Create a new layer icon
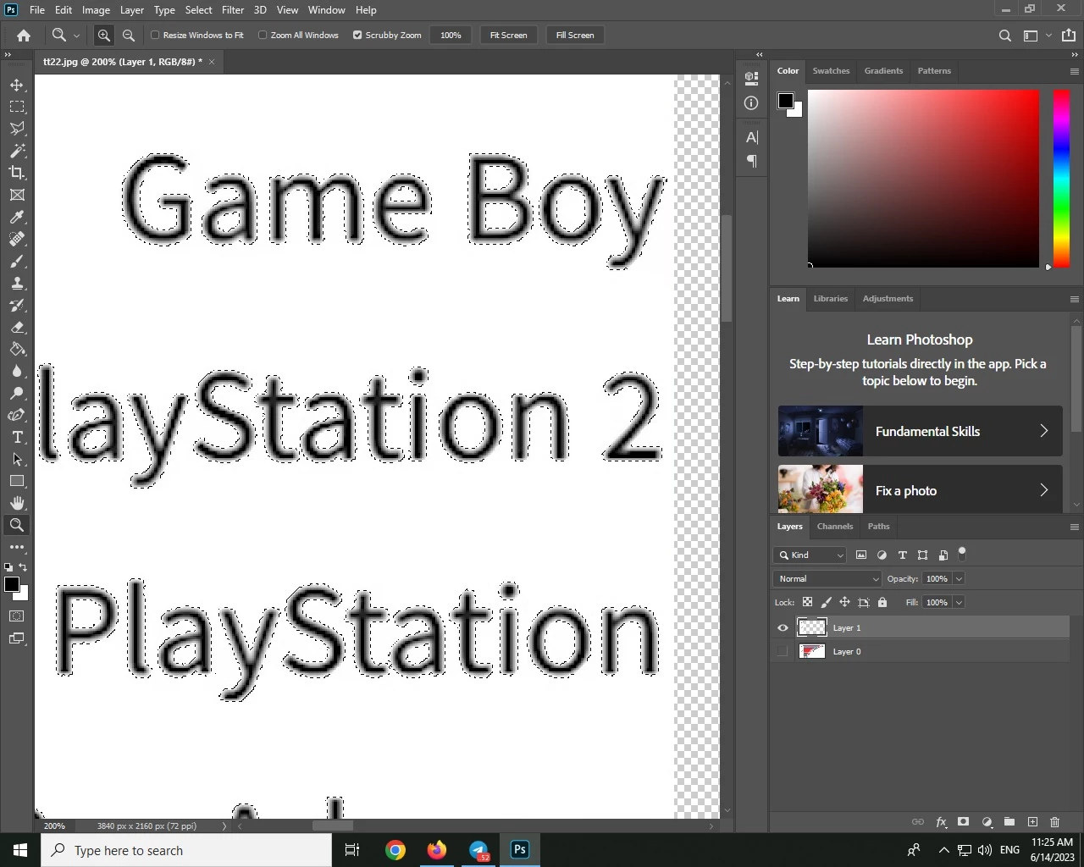 (x=1032, y=822)
